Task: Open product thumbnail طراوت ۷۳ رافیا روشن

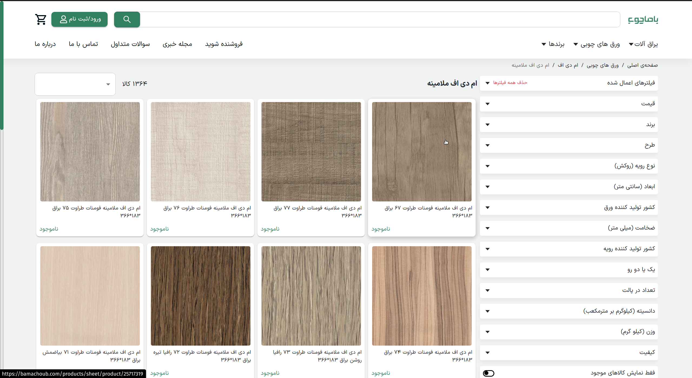Action: [311, 296]
